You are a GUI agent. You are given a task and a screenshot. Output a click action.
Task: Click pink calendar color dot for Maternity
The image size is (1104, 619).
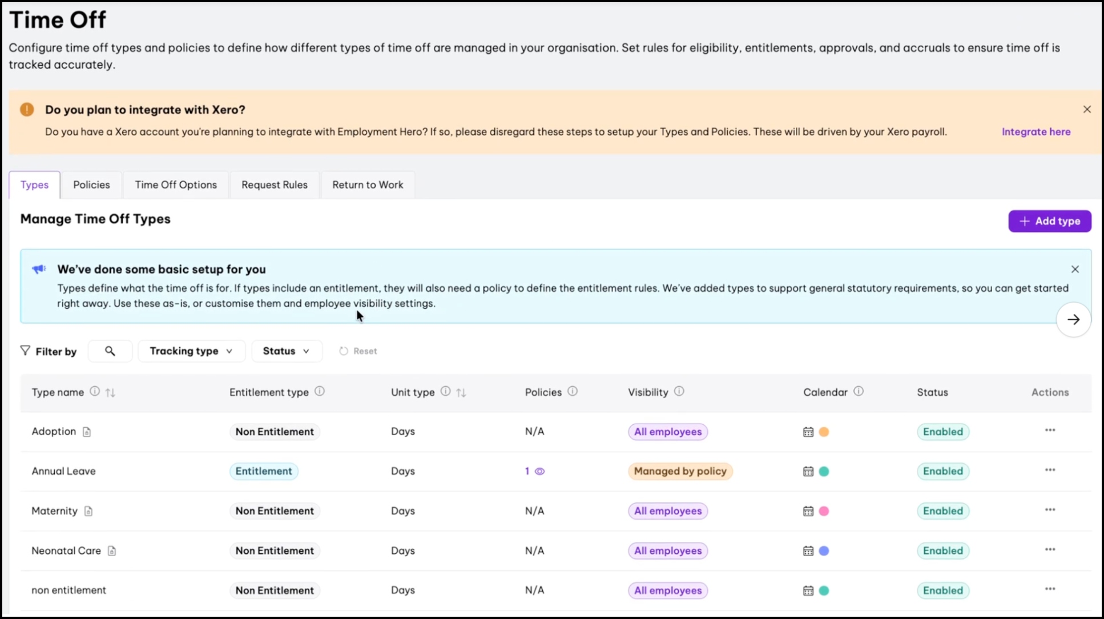824,512
